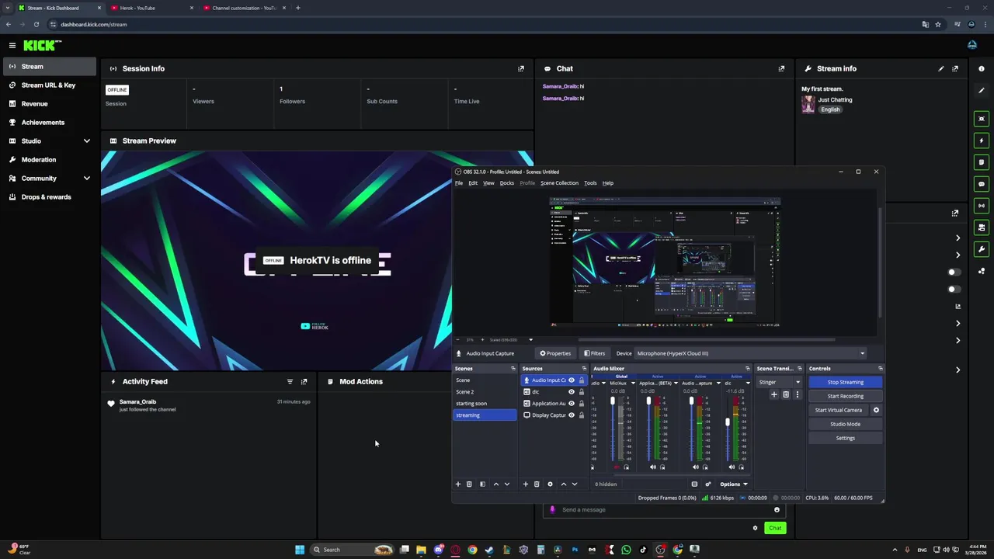This screenshot has height=559, width=994.
Task: Open Steam from the Windows taskbar
Action: point(489,550)
